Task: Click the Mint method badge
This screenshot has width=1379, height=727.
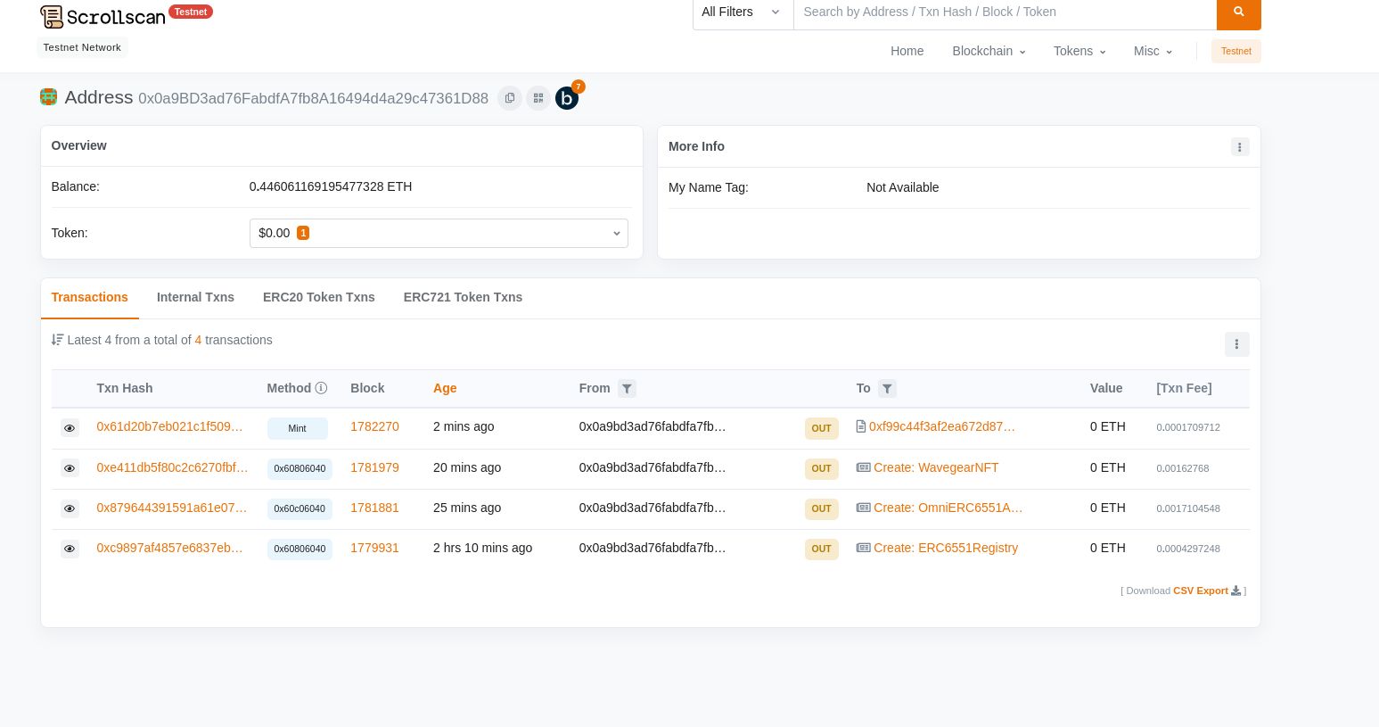Action: (x=298, y=428)
